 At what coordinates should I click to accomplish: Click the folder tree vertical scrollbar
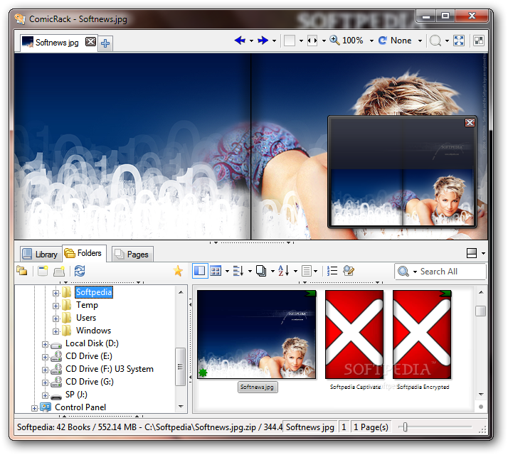pos(181,349)
